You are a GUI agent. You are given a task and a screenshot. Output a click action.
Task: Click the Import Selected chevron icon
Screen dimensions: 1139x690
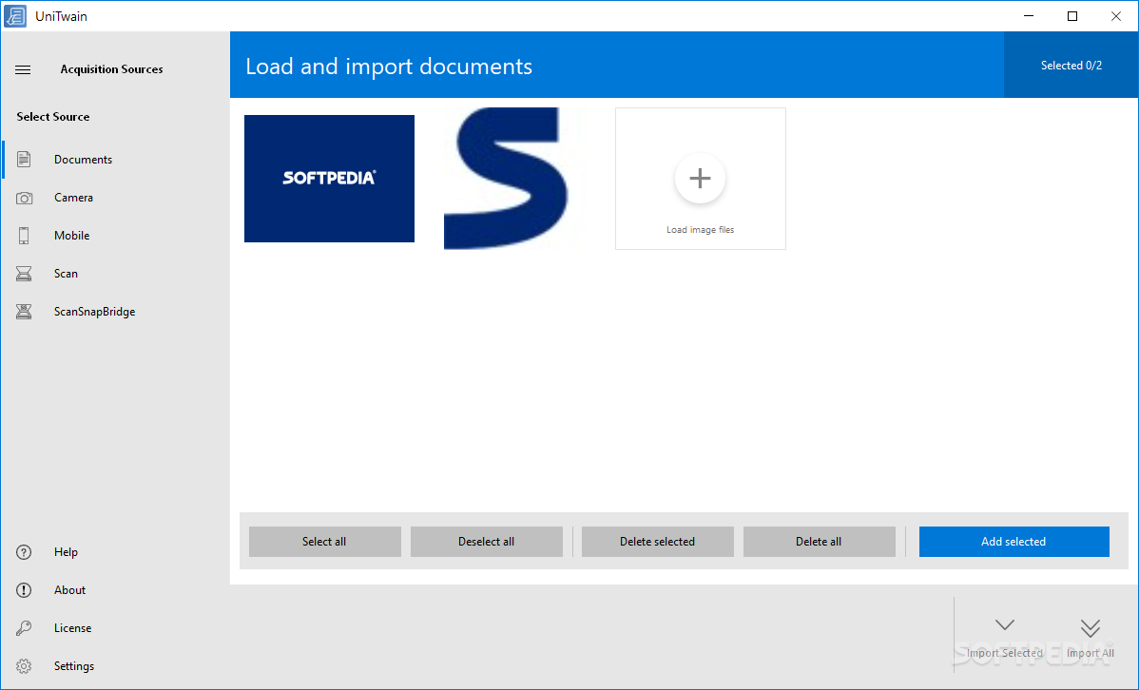point(1005,624)
